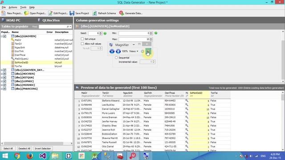This screenshot has width=285, height=160.
Task: Select the NgaySinh column in tree
Action: click(20, 48)
